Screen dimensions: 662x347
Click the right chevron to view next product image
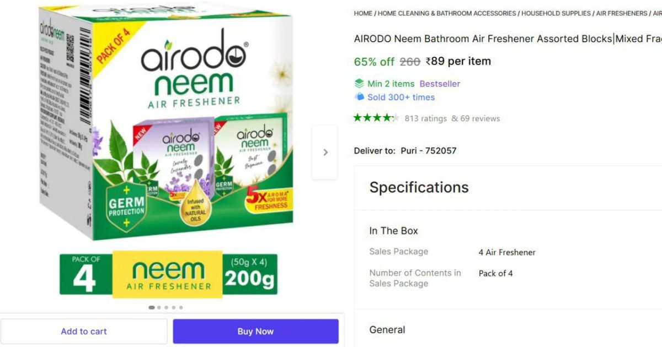click(324, 152)
